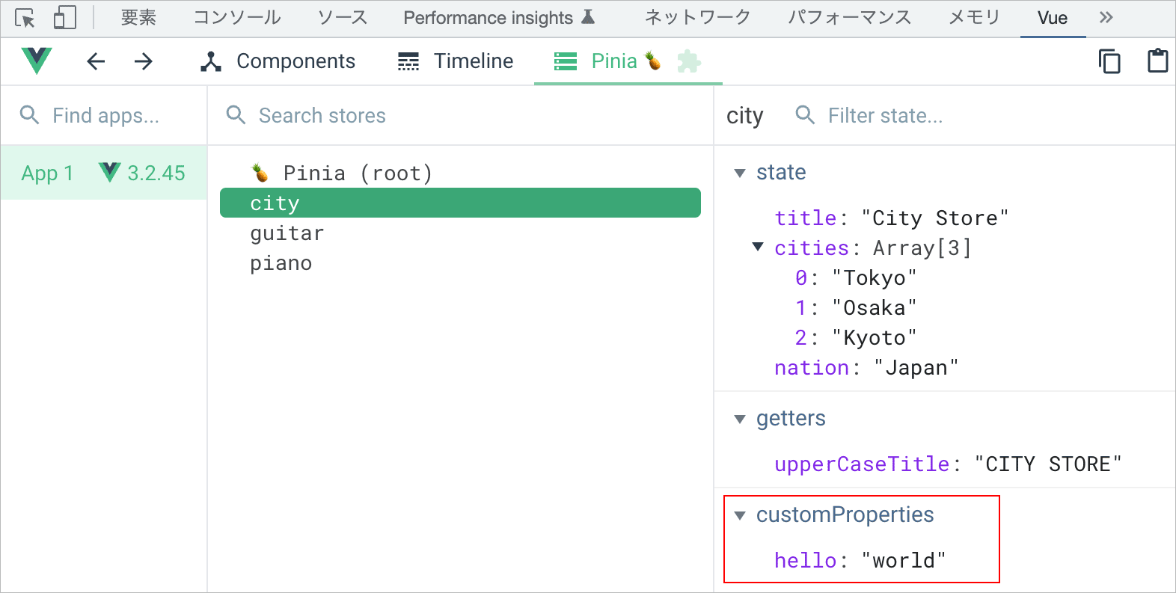1176x593 pixels.
Task: Select Pinia (root) in store list
Action: (x=357, y=173)
